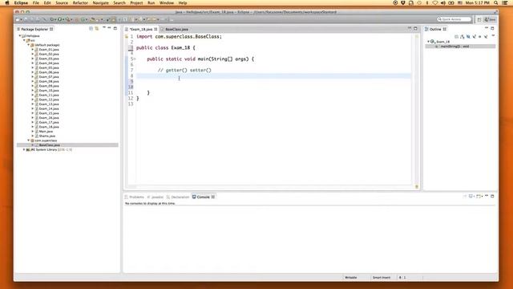Collapse Exam_18 class in Outline
This screenshot has height=289, width=513.
(428, 42)
